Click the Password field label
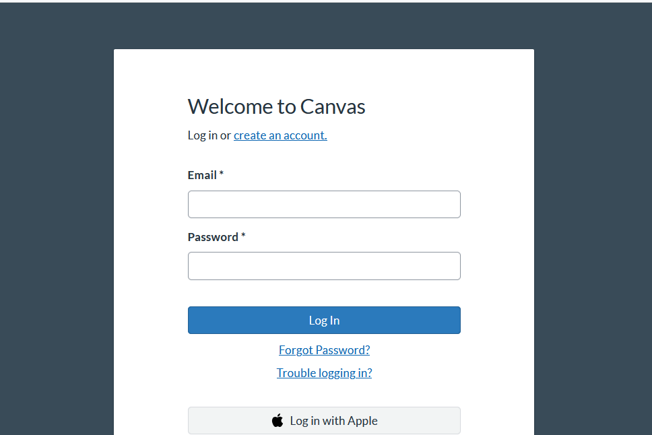Viewport: 652px width, 435px height. (x=213, y=237)
